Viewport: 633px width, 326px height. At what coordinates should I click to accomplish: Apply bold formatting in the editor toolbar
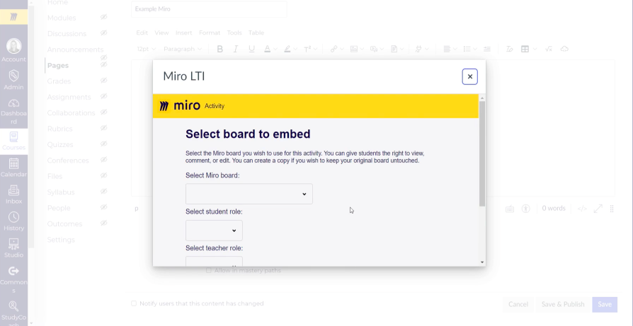click(x=220, y=50)
